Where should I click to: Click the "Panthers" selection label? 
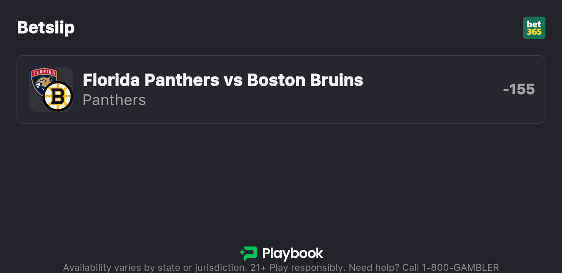coord(114,100)
